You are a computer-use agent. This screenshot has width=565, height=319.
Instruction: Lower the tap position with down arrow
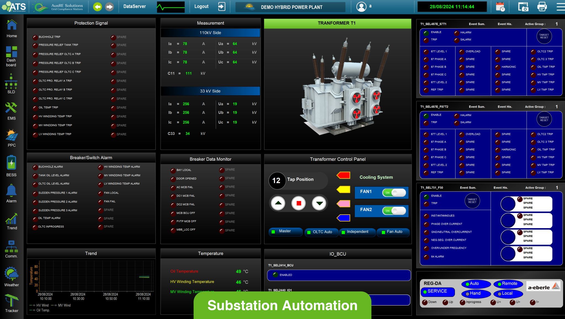tap(319, 203)
